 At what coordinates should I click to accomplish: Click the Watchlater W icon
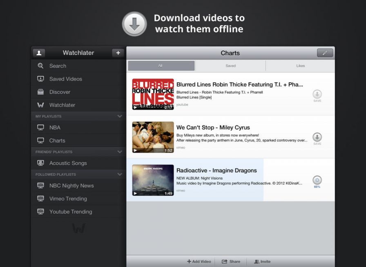40,105
